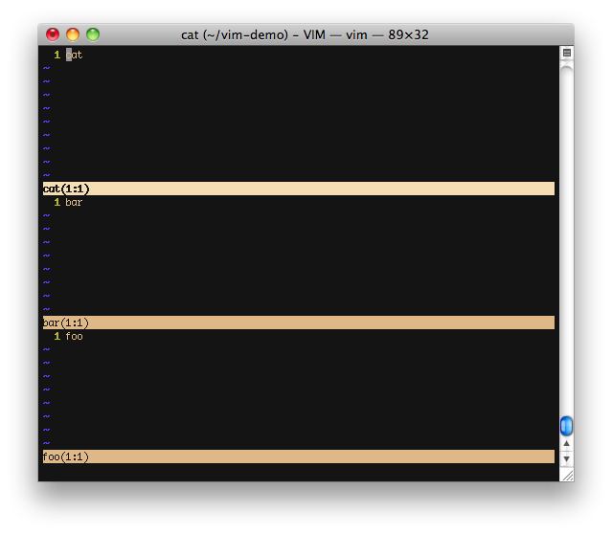
Task: Click the scrollbar up arrow
Action: [x=566, y=443]
